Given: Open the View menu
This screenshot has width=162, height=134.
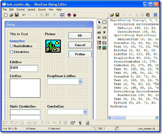Looking at the screenshot, I should tap(51, 9).
